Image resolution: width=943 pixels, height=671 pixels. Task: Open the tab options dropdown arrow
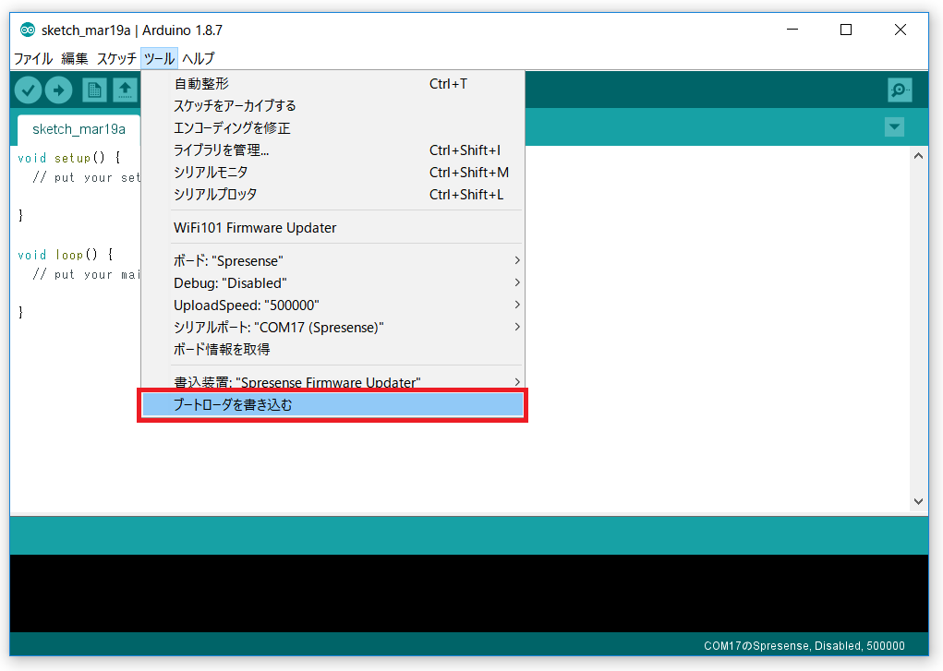click(x=893, y=127)
